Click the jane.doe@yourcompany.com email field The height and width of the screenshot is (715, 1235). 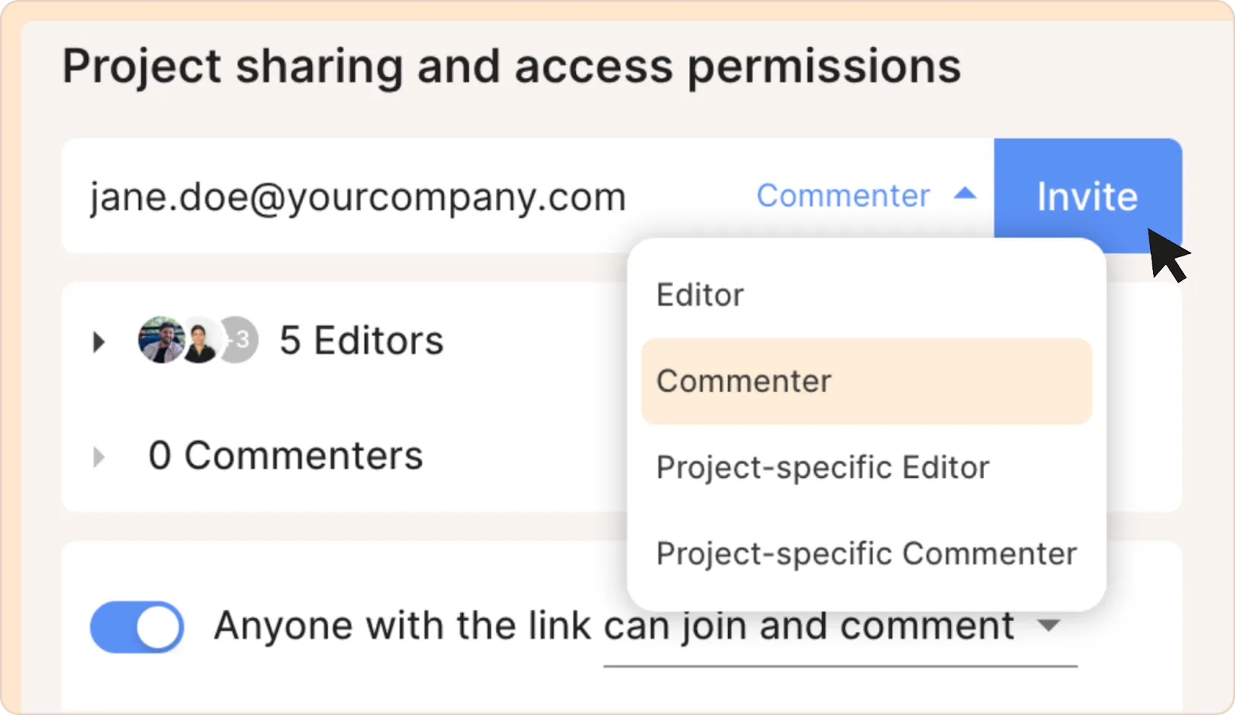tap(357, 197)
